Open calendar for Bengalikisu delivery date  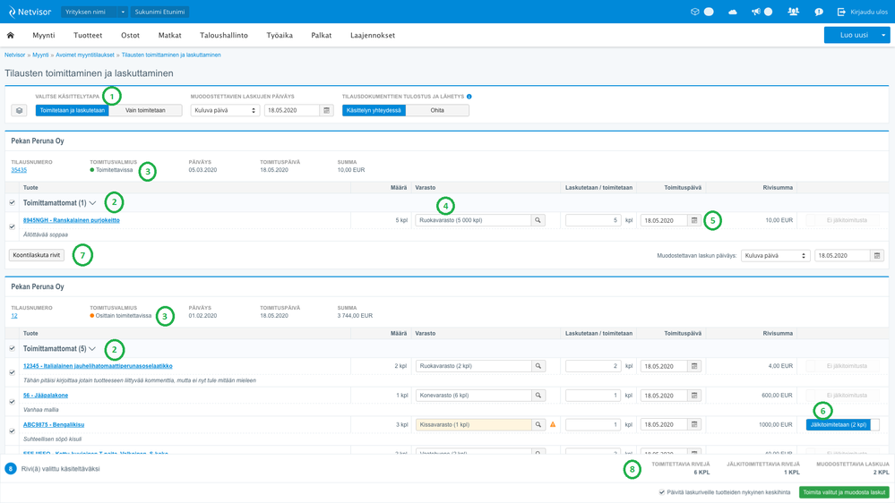694,424
